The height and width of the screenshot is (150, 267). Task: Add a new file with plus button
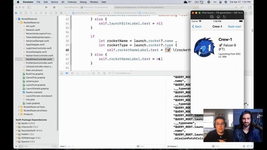16,146
